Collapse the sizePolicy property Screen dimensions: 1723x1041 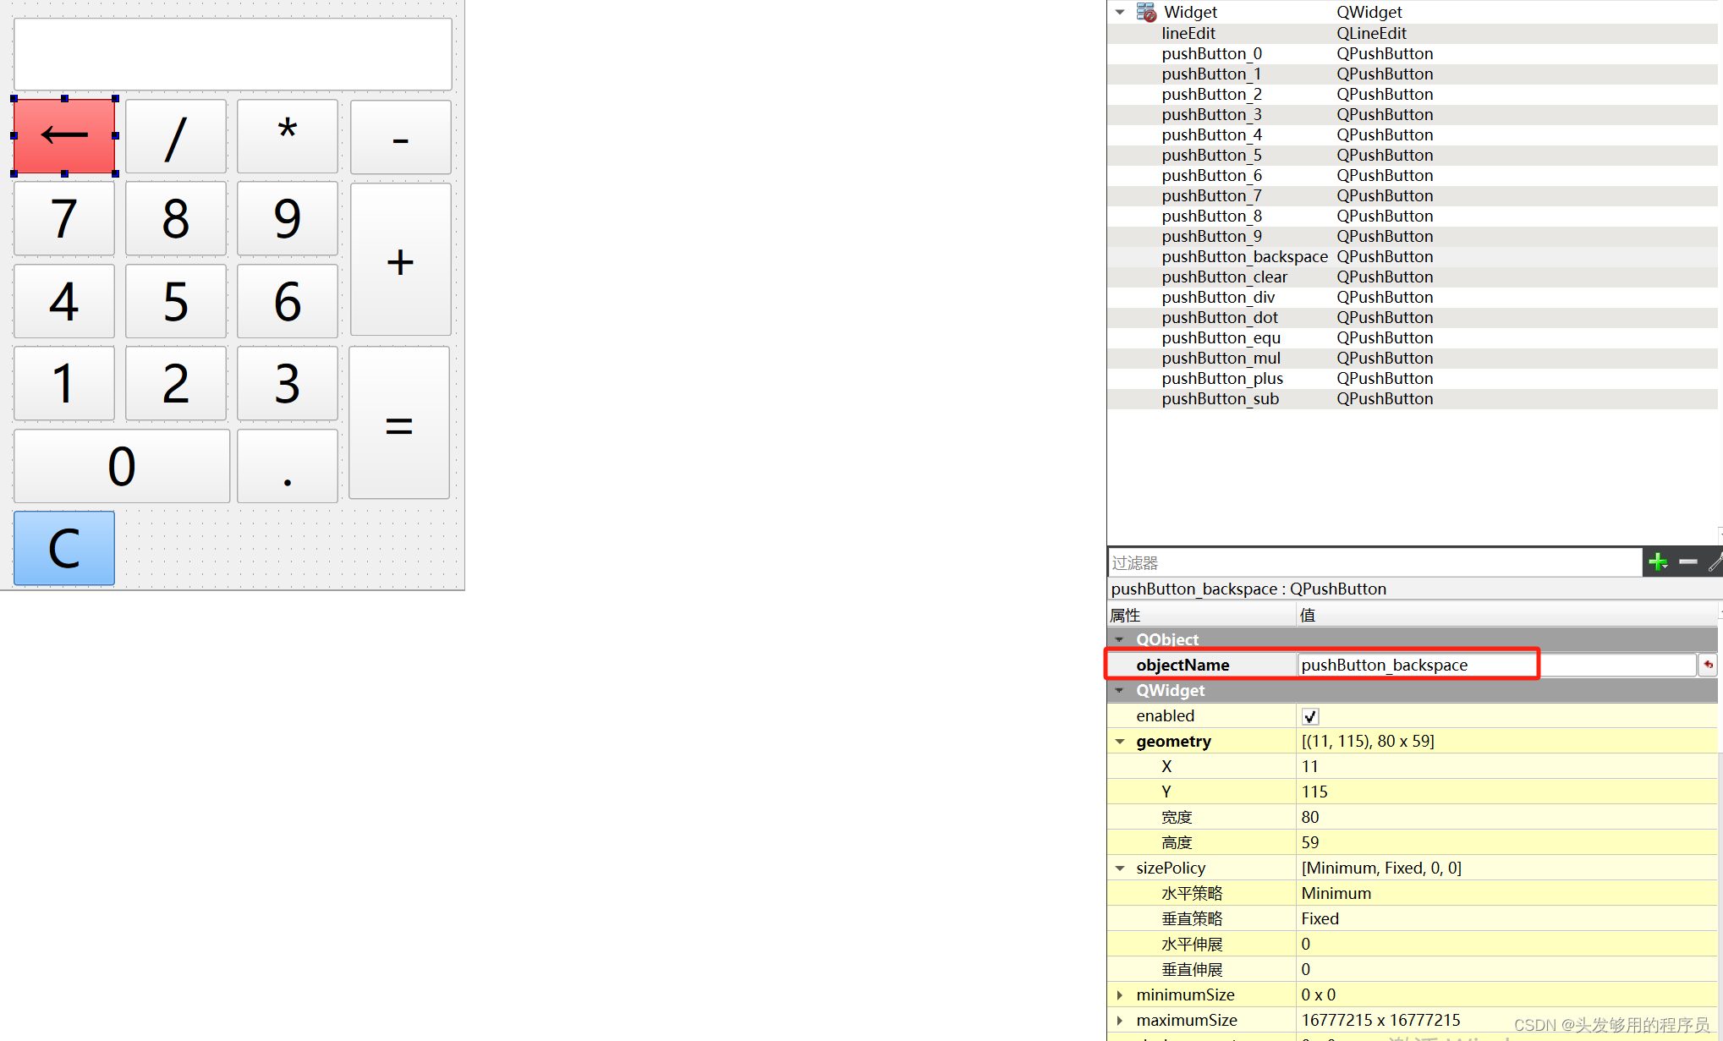[x=1120, y=868]
